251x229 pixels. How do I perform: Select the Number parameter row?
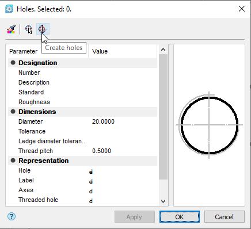point(83,72)
